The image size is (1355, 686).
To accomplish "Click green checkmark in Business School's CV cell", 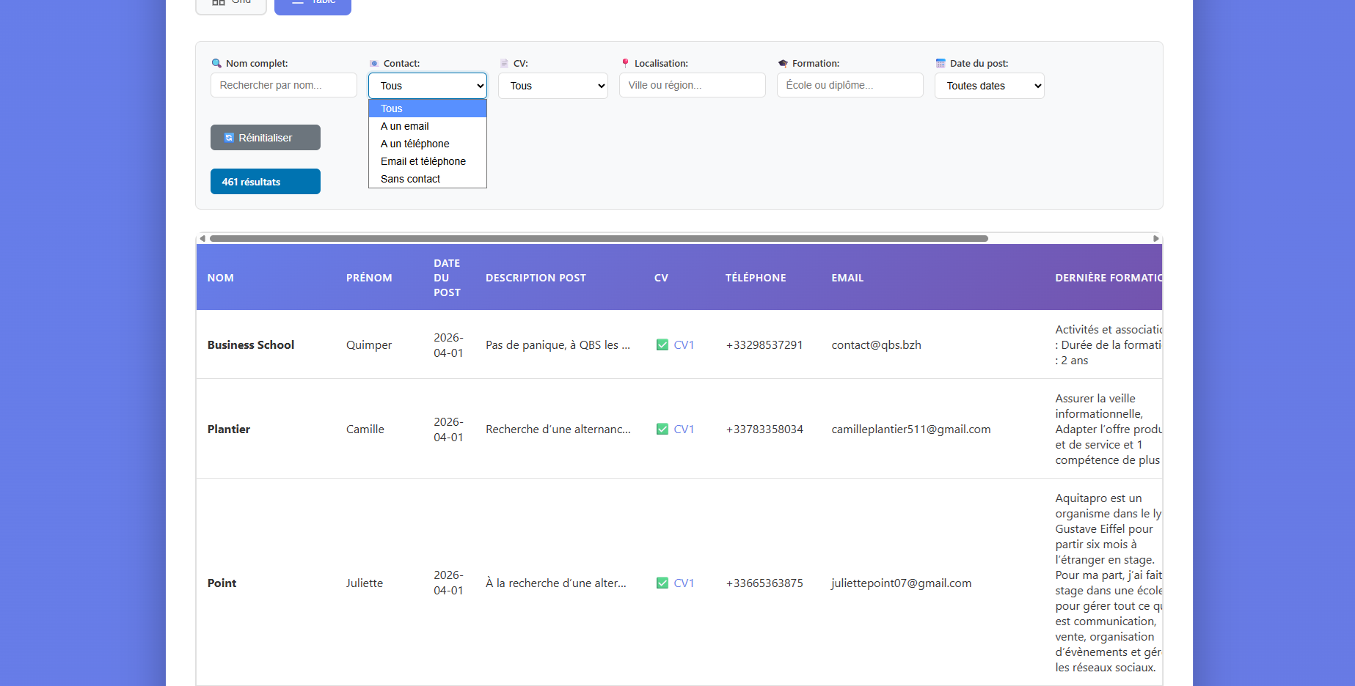I will coord(662,345).
